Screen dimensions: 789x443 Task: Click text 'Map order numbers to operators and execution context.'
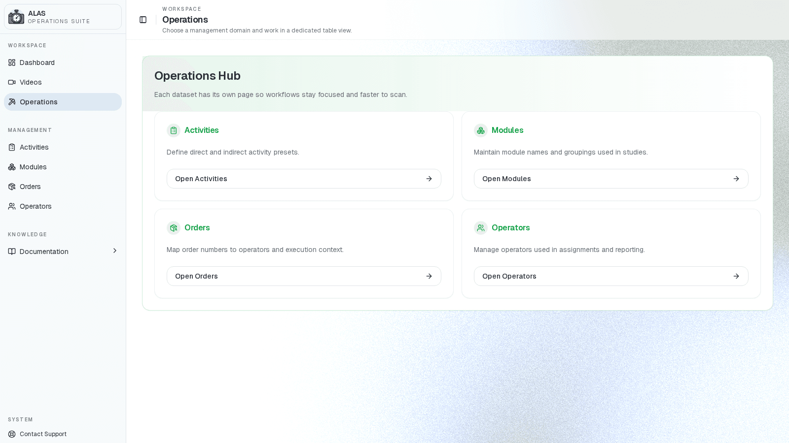(x=255, y=250)
